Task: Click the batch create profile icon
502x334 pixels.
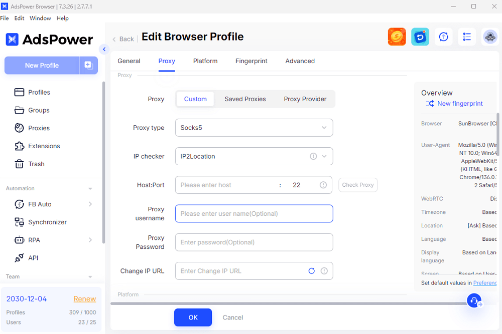Action: pyautogui.click(x=89, y=66)
